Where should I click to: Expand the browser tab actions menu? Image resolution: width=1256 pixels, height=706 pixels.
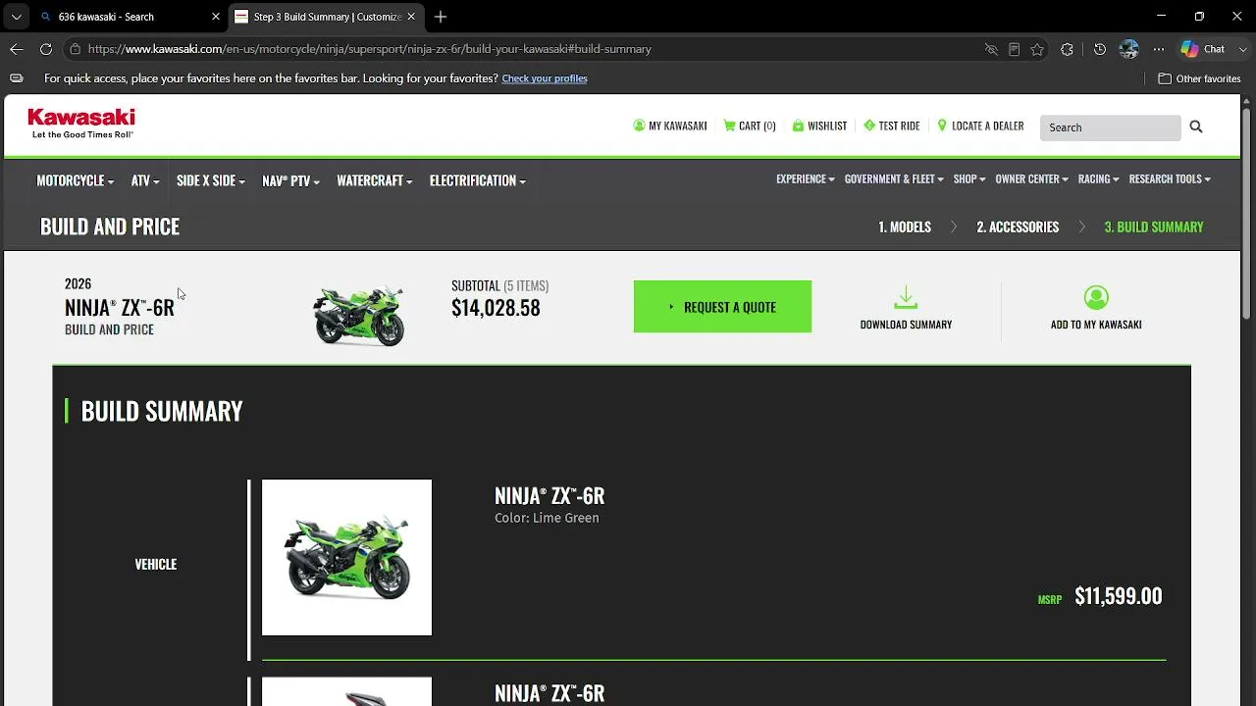pos(16,17)
